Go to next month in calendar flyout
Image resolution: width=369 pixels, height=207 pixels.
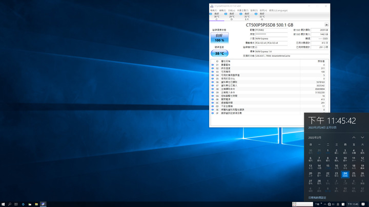point(362,137)
